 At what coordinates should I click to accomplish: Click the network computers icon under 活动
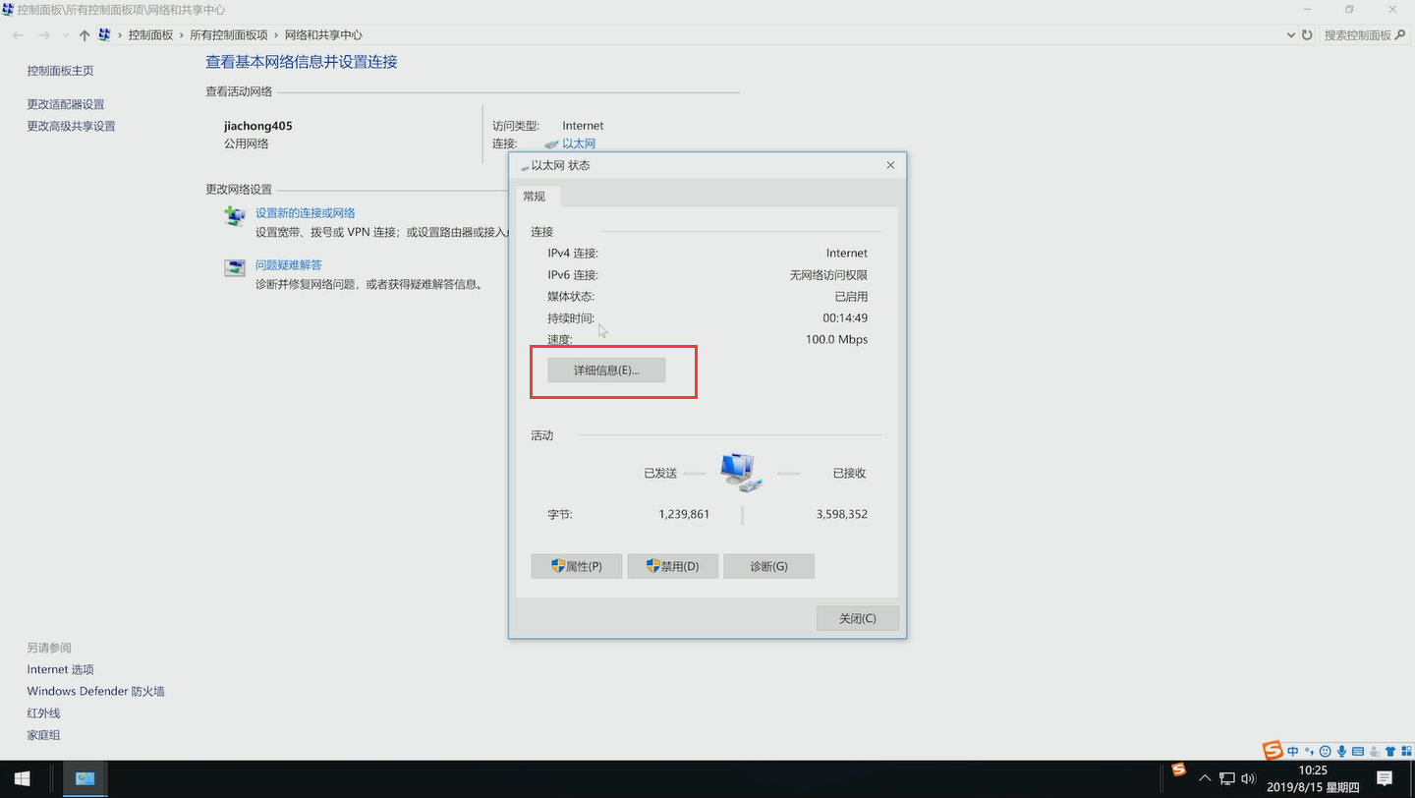click(x=742, y=473)
